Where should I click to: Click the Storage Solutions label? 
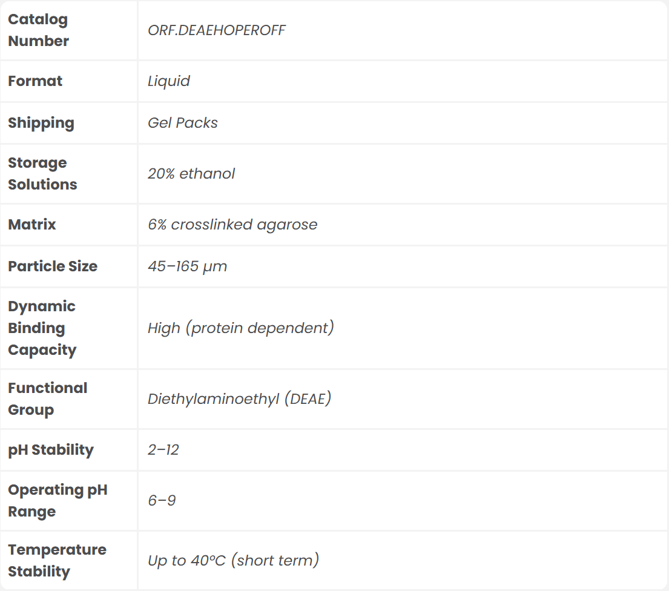click(x=42, y=174)
